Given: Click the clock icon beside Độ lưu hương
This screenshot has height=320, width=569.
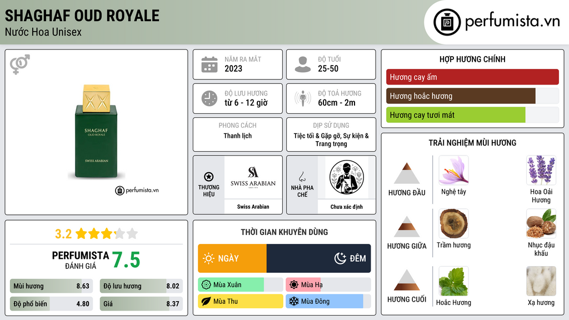Looking at the screenshot, I should pyautogui.click(x=209, y=99).
